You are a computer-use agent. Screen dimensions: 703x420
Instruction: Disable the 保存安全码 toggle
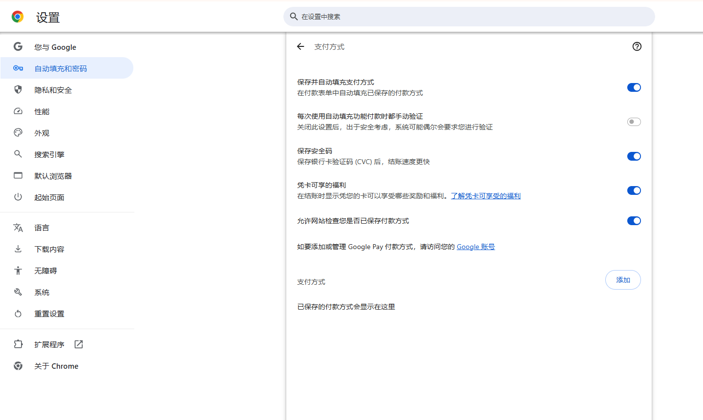(634, 156)
